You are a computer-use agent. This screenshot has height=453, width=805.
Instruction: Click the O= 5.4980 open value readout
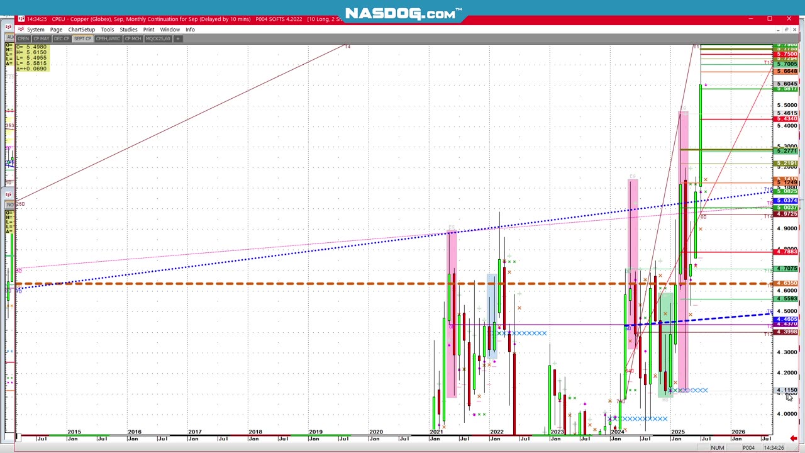coord(31,47)
